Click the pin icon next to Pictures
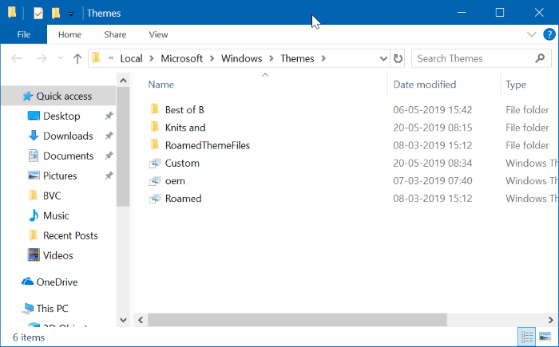Screen dimensions: 559x347 (x=109, y=175)
